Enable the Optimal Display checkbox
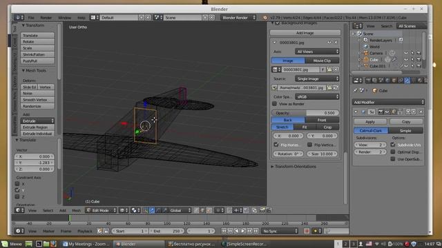This screenshot has width=442, height=248. (393, 152)
